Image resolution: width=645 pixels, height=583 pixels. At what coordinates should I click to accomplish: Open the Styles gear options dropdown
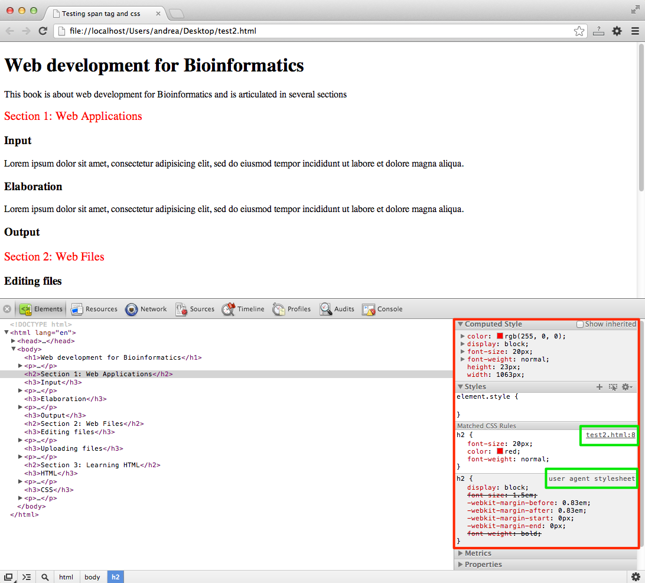point(627,387)
